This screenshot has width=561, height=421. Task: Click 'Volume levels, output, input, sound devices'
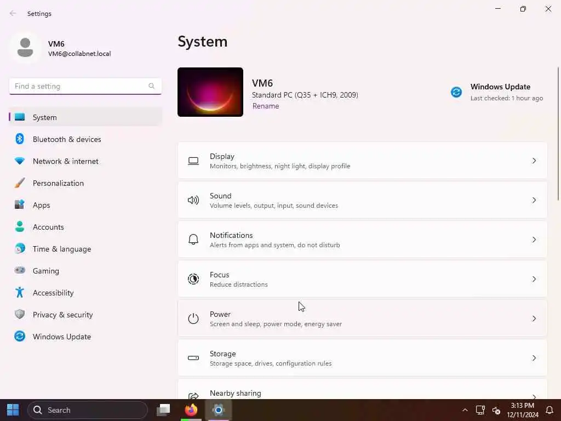274,206
